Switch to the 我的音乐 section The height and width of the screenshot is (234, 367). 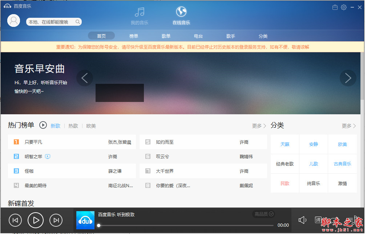click(x=140, y=16)
